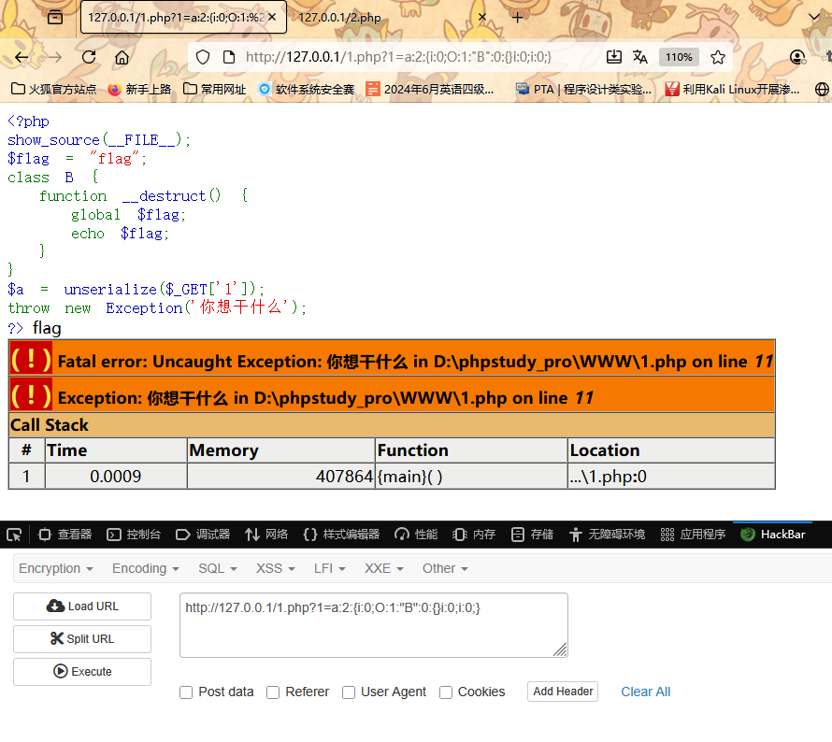
Task: Open the SQL dropdown menu
Action: (x=217, y=568)
